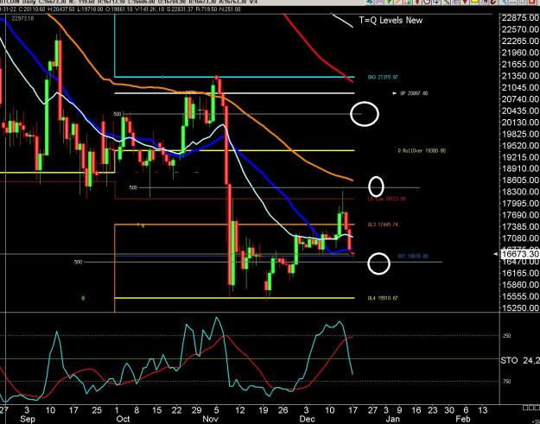Click the 19215.00 price axis value

click(x=521, y=157)
